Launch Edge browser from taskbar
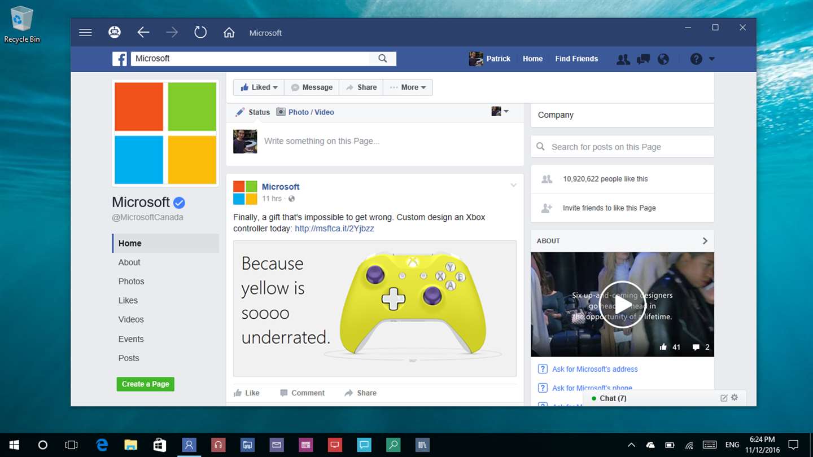This screenshot has height=457, width=813. pos(102,445)
